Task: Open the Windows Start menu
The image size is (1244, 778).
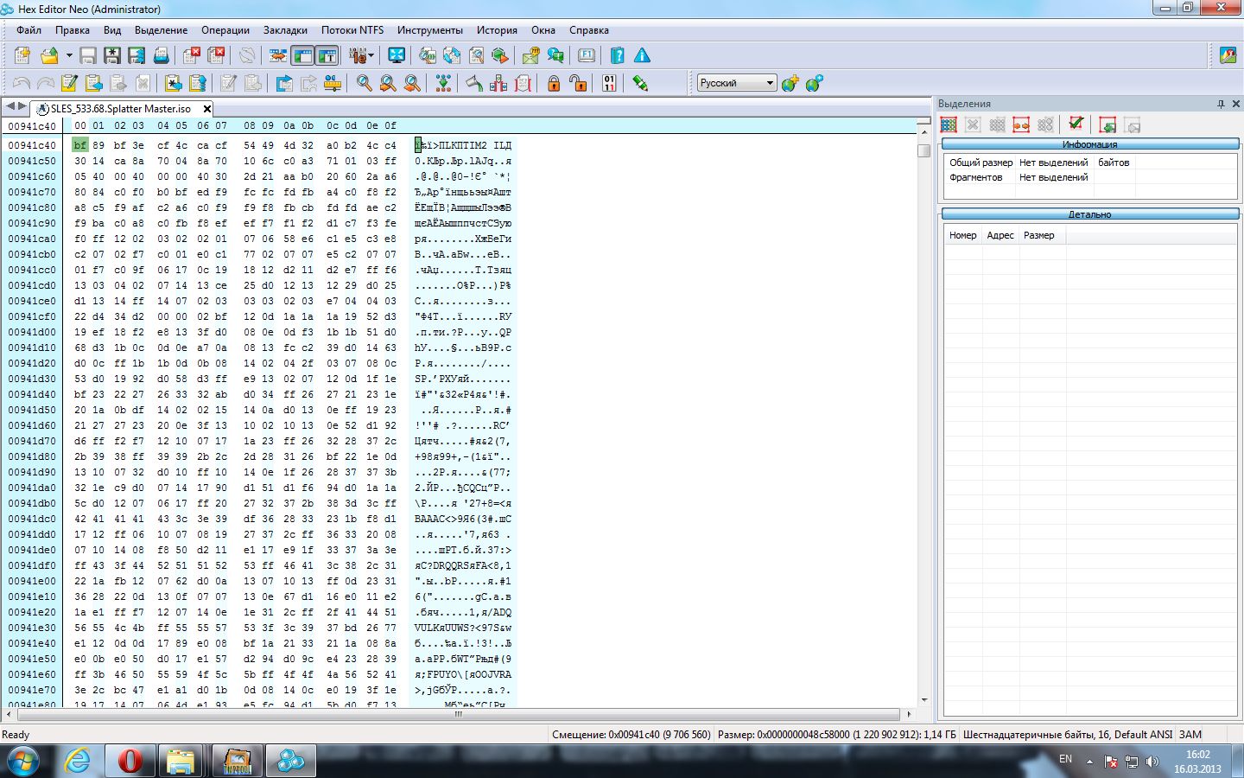Action: pos(23,762)
